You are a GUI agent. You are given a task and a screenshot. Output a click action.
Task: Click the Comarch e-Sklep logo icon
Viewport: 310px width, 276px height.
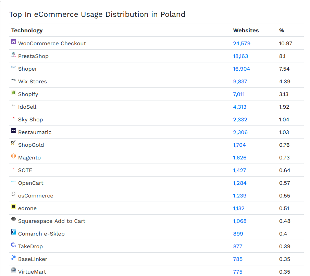pos(13,232)
